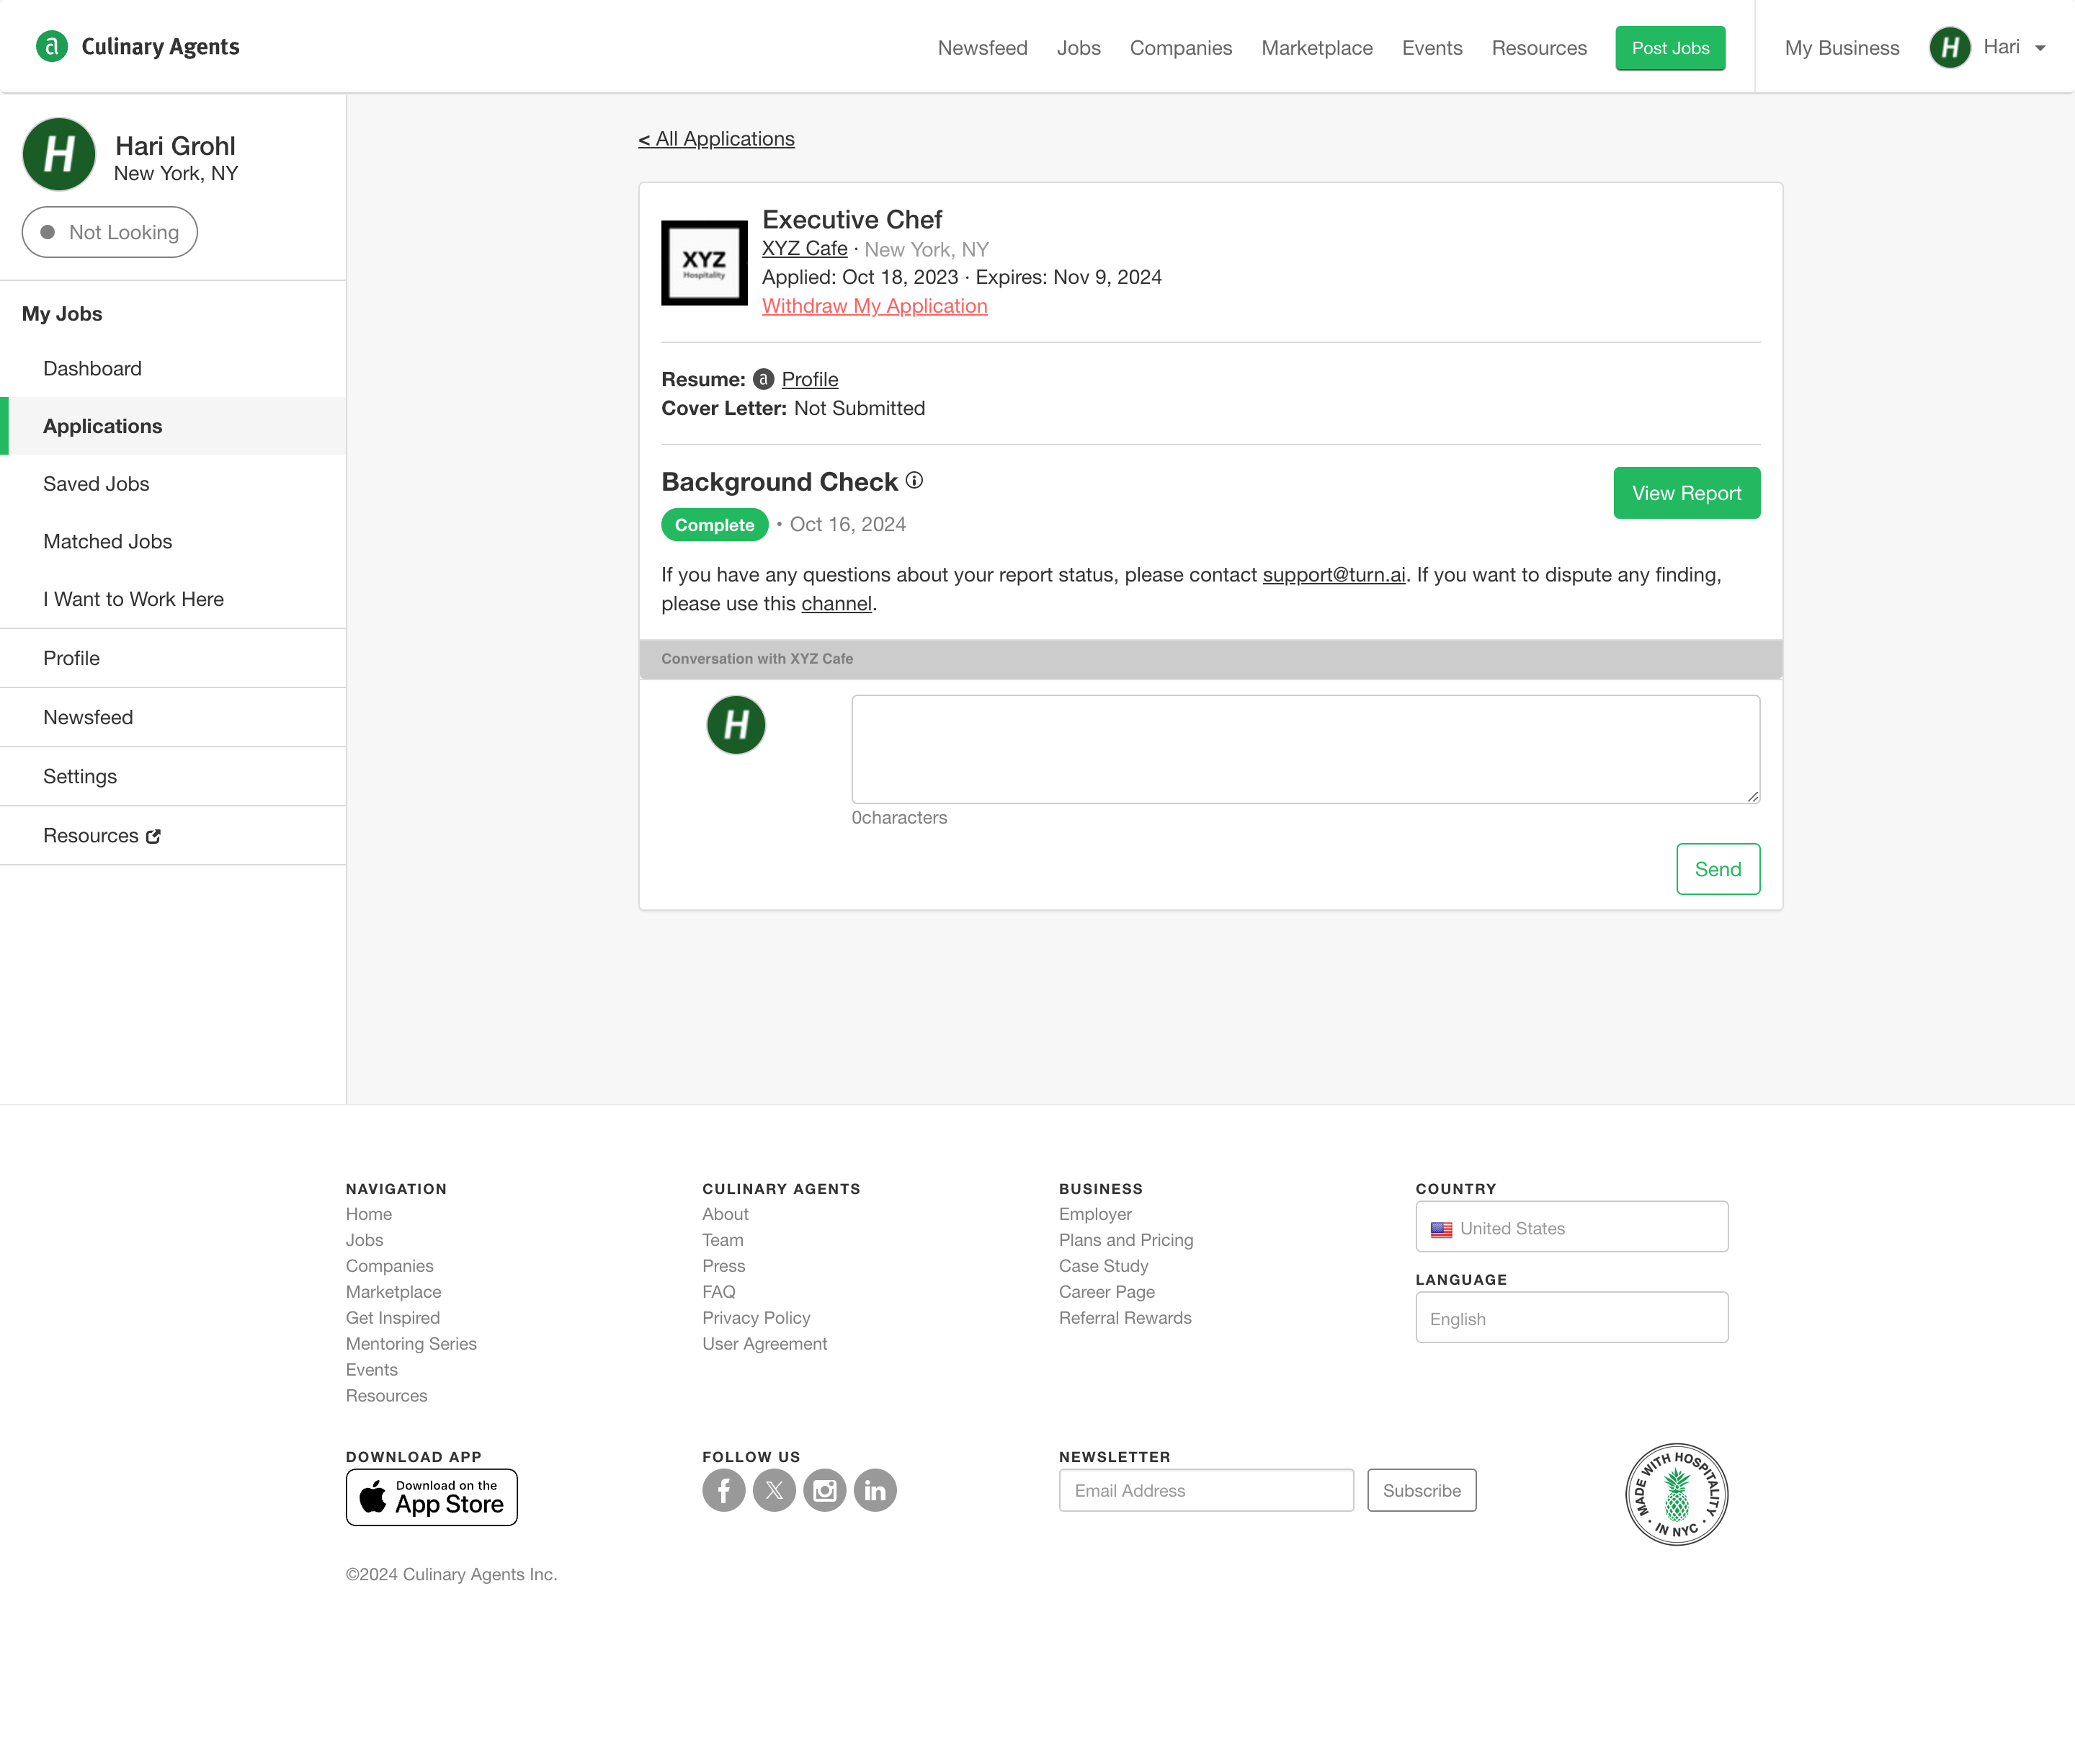Open the English language selector
2075x1764 pixels.
(x=1571, y=1318)
